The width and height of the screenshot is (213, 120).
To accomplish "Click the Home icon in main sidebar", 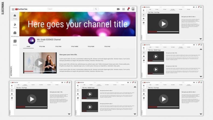I will (x=15, y=16).
